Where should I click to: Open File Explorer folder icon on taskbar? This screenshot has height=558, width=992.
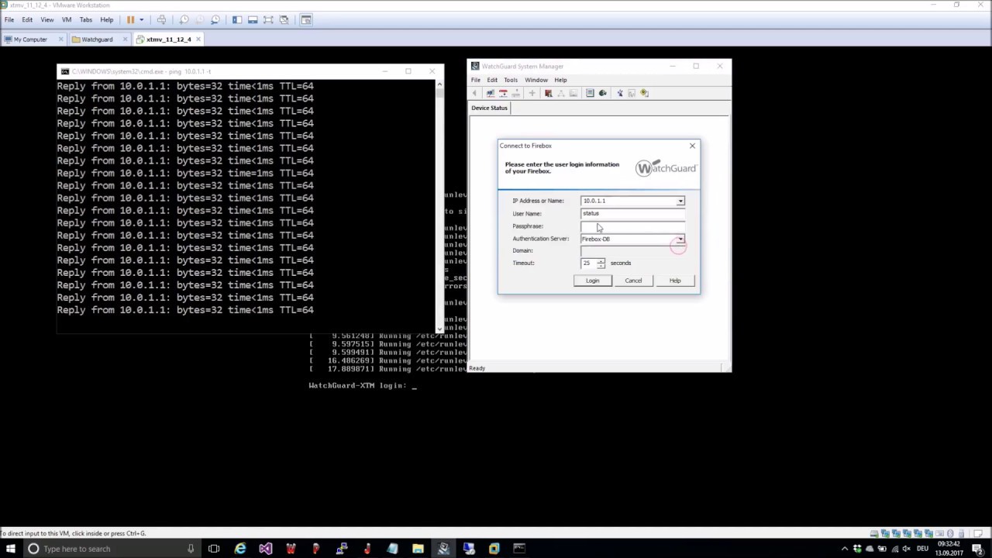[x=418, y=549]
